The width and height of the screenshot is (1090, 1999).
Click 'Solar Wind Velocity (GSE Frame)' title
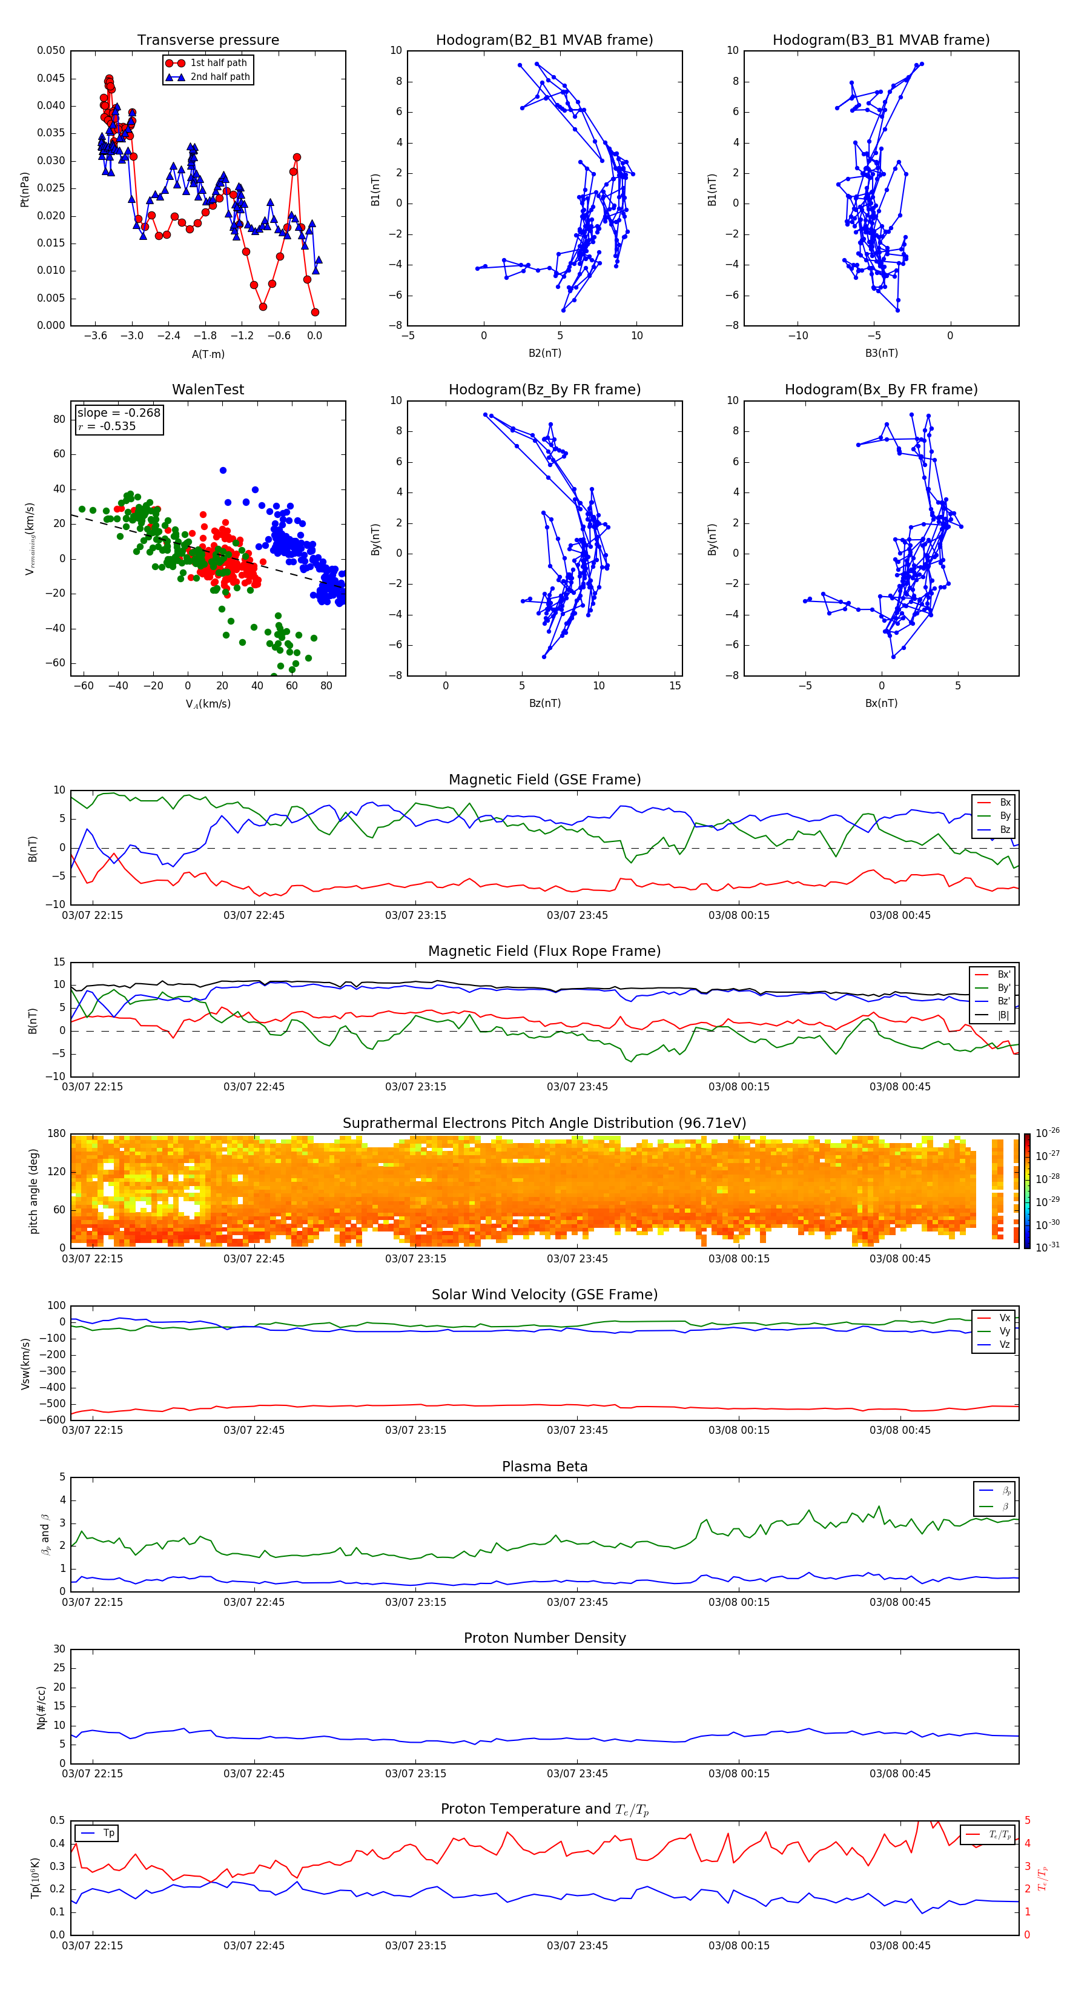pos(544,1295)
